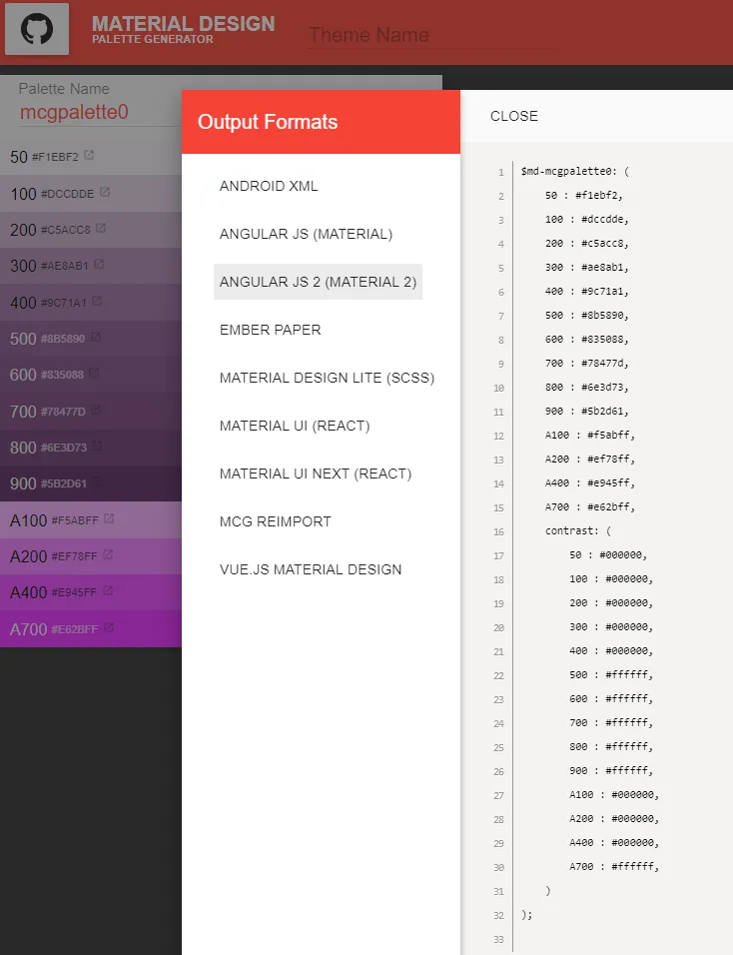The height and width of the screenshot is (955, 733).
Task: Close the Output Formats dialog
Action: point(514,116)
